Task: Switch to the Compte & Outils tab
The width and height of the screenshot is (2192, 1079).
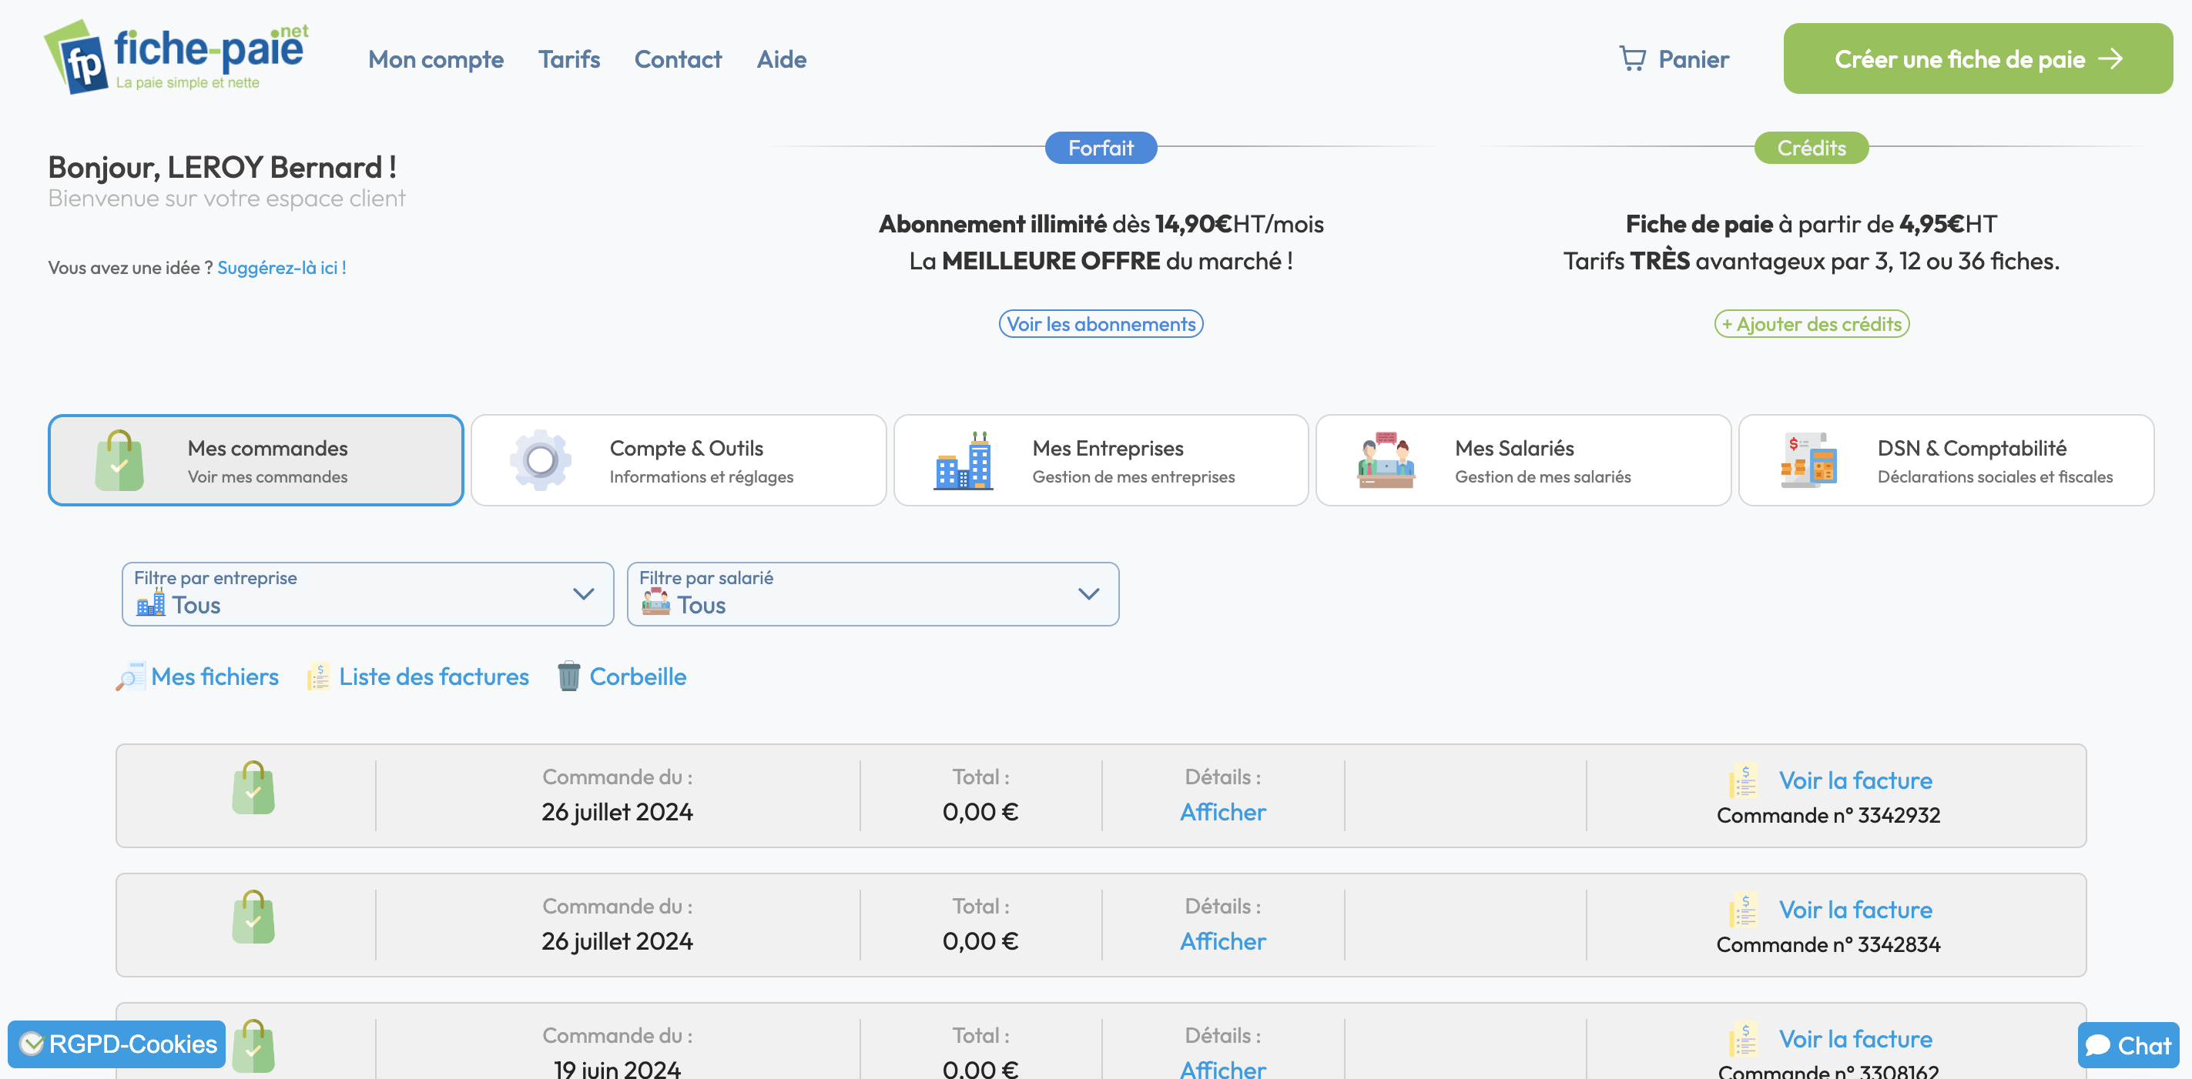Action: pyautogui.click(x=679, y=460)
